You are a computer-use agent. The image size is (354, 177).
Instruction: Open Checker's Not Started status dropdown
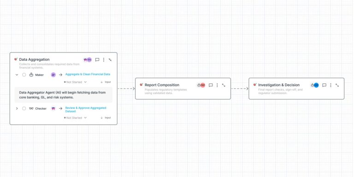[76, 118]
